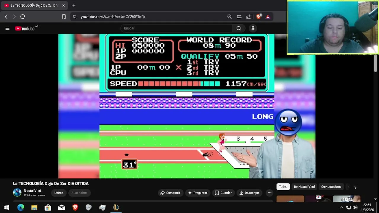The image size is (379, 213).
Task: Close the La TECNOLOGÍA YouTube tab
Action: [x=63, y=5]
